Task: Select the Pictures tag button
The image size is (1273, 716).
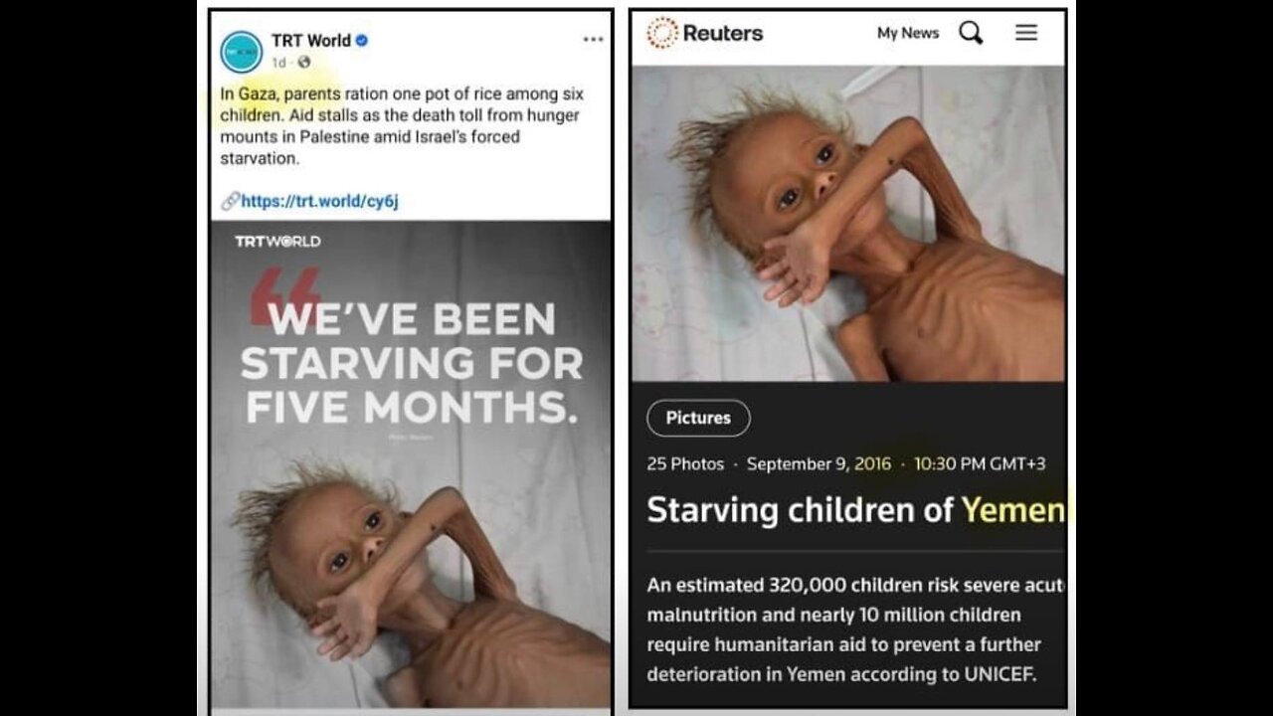Action: pyautogui.click(x=698, y=418)
